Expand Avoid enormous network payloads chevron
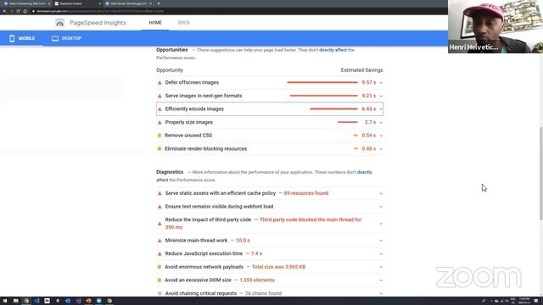Image resolution: width=543 pixels, height=305 pixels. click(x=381, y=267)
